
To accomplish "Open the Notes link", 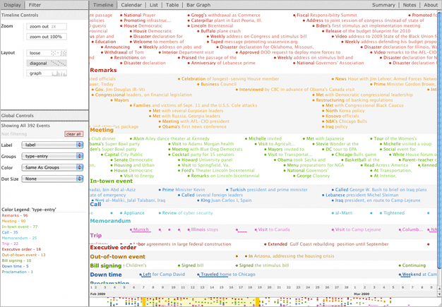I will click(410, 5).
